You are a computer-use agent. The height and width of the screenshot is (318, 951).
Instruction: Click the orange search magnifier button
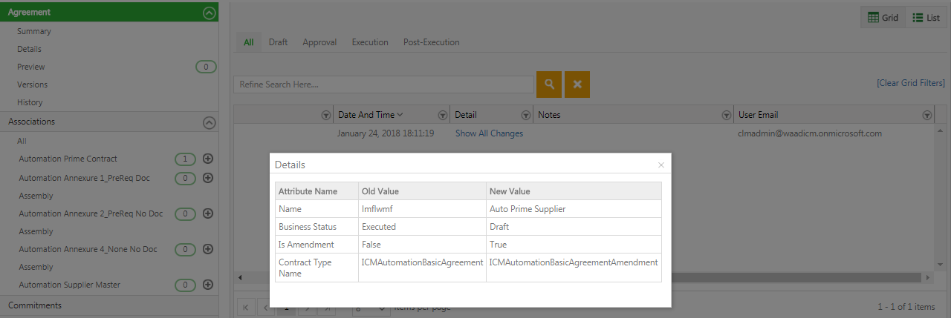coord(548,85)
